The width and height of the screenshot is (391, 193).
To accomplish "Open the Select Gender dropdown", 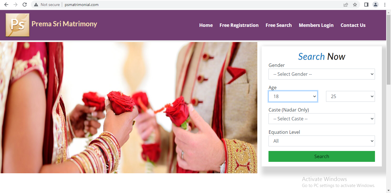I will [321, 74].
